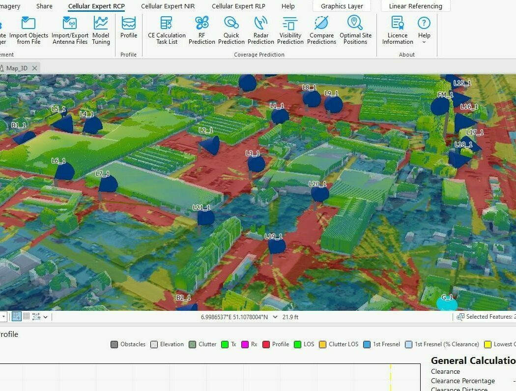This screenshot has height=391, width=516.
Task: Click the constraints icon in status bar
Action: [x=36, y=317]
